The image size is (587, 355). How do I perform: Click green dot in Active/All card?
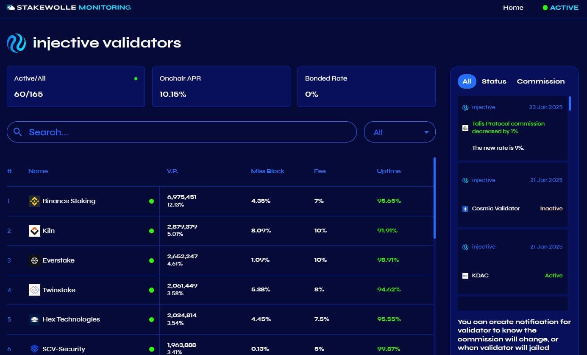tap(136, 78)
